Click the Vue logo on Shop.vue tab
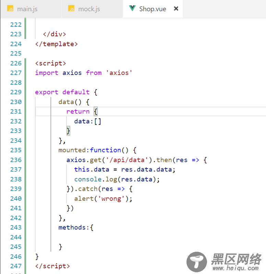The image size is (266, 274). point(132,8)
